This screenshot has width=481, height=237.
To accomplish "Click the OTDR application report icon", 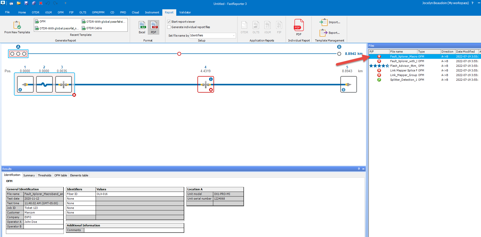I will pos(244,27).
